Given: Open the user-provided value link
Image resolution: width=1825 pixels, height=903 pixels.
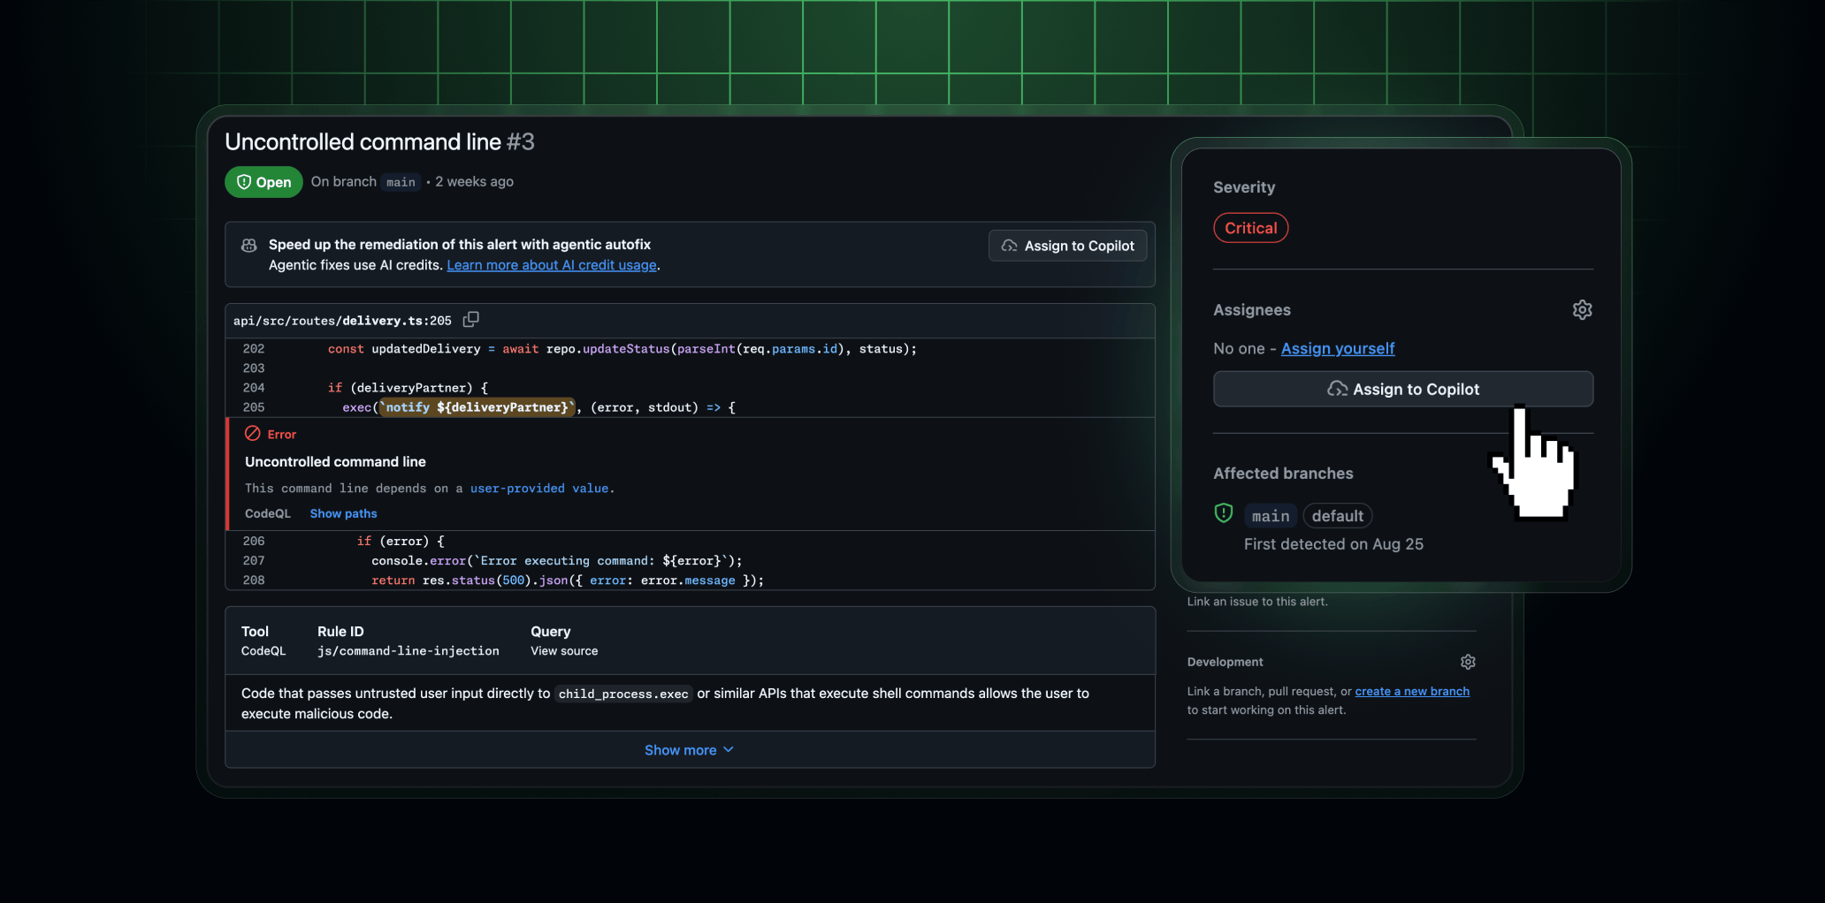Looking at the screenshot, I should tap(539, 489).
